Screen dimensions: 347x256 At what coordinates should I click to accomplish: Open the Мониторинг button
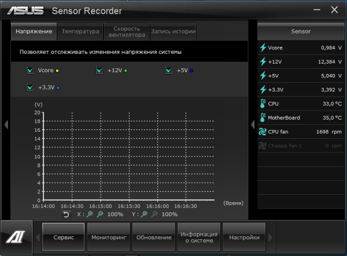click(x=109, y=237)
